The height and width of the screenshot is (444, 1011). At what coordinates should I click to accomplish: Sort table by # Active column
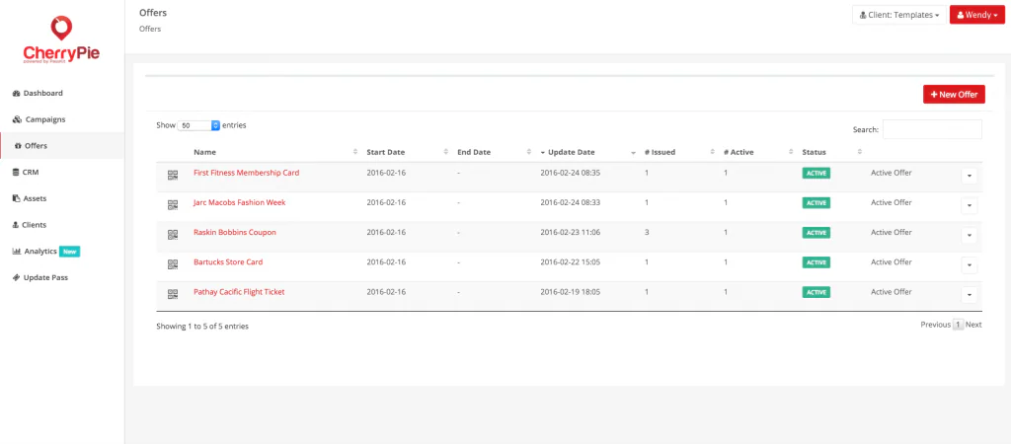click(x=758, y=152)
